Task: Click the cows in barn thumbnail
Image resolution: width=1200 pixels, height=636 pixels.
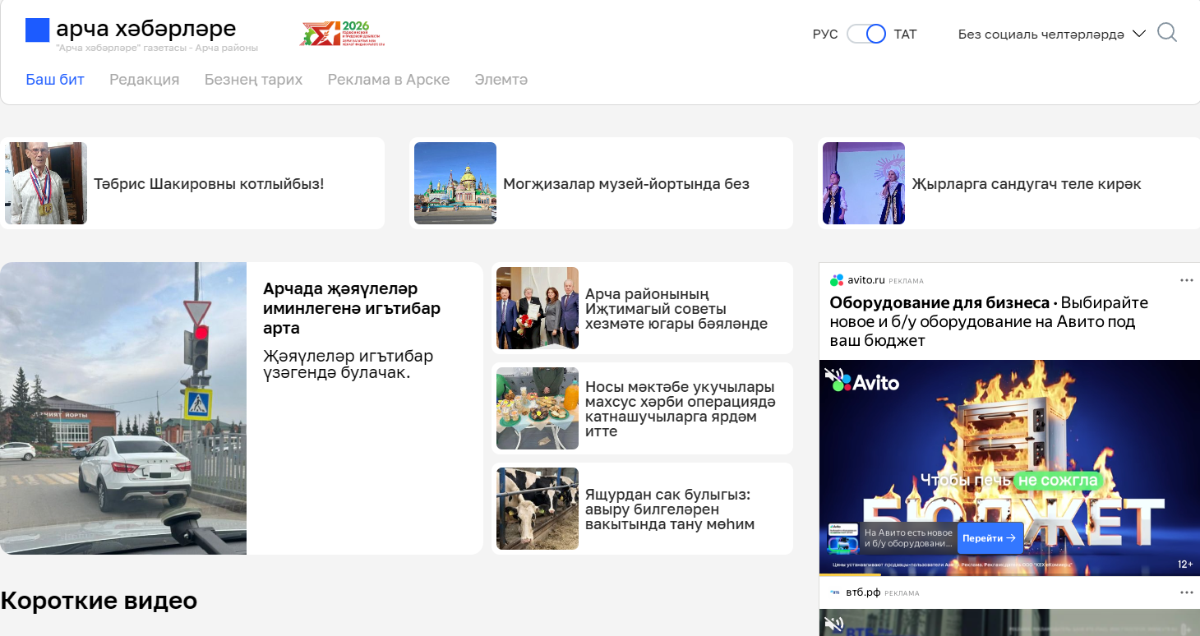Action: click(538, 509)
